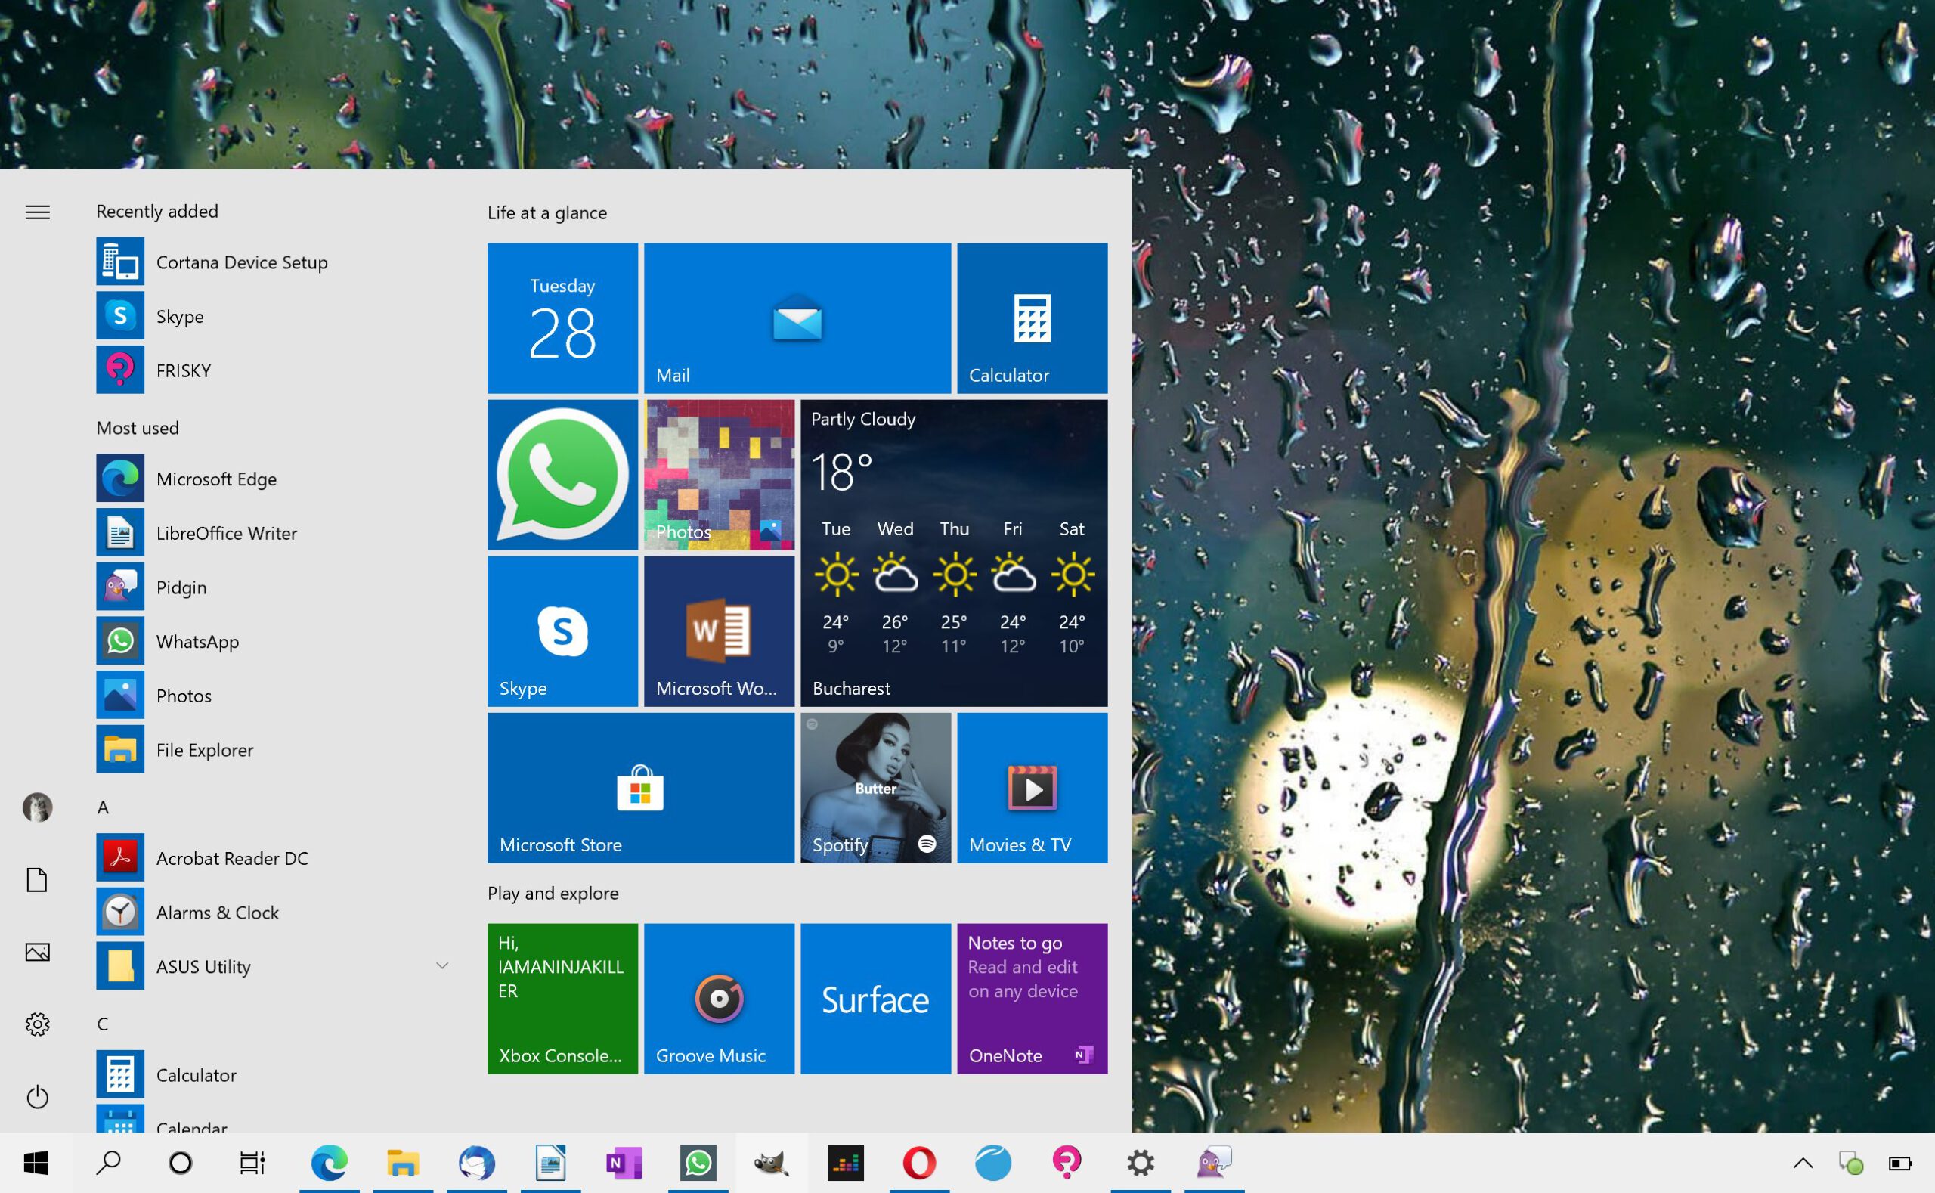Open Calculator in the C app list
Viewport: 1935px width, 1193px height.
tap(274, 1074)
